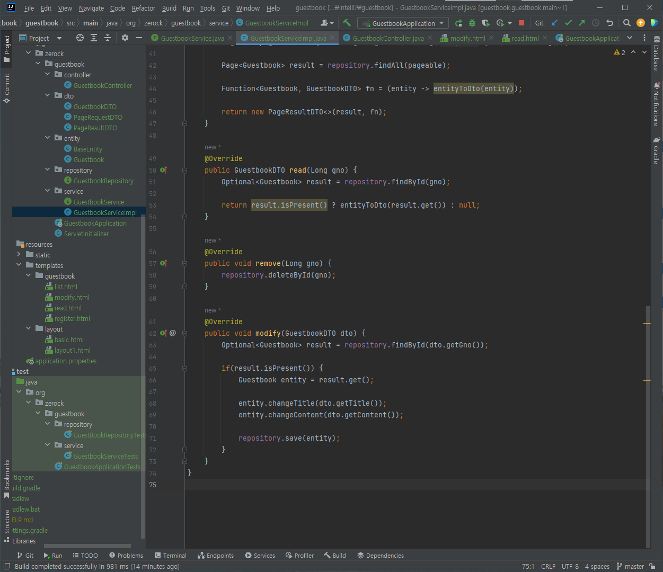Show hidden editor tabs chevron
This screenshot has height=572, width=663.
click(x=630, y=38)
